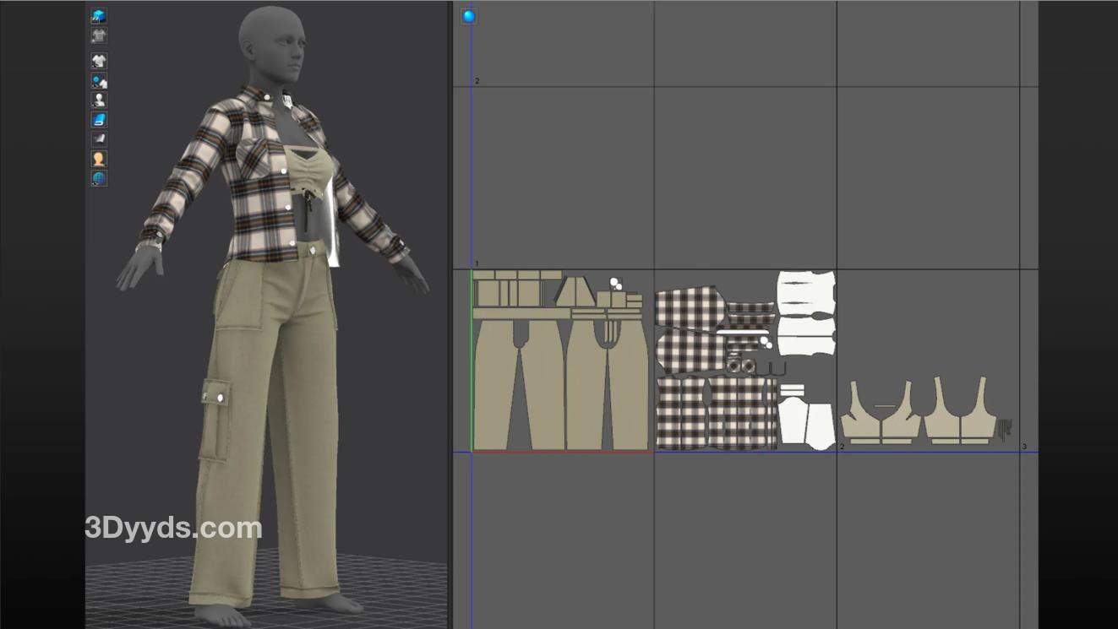Select the top white lining pattern piece

[805, 290]
